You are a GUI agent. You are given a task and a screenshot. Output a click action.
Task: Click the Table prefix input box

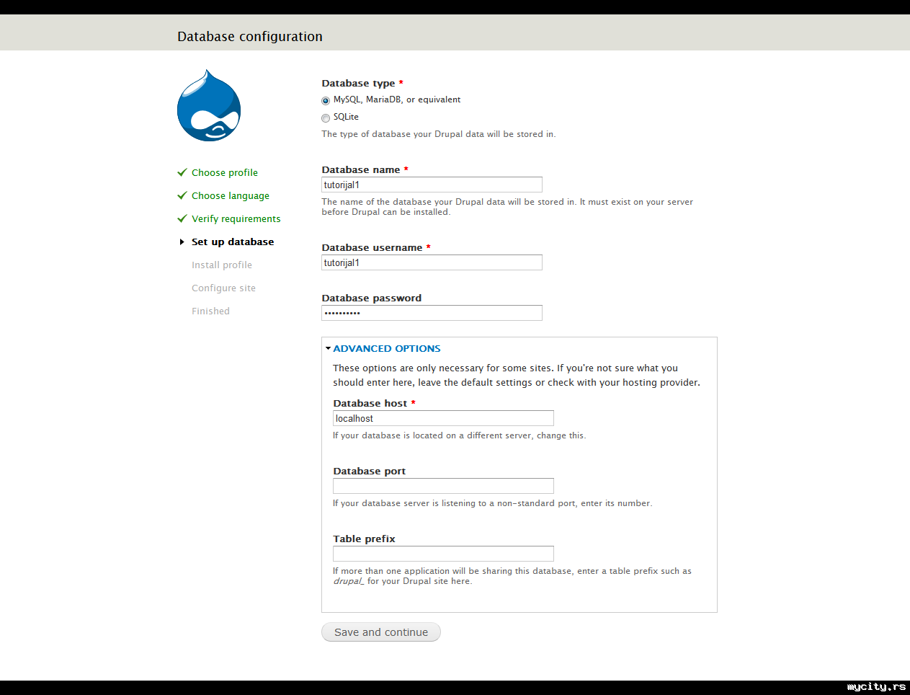coord(443,554)
